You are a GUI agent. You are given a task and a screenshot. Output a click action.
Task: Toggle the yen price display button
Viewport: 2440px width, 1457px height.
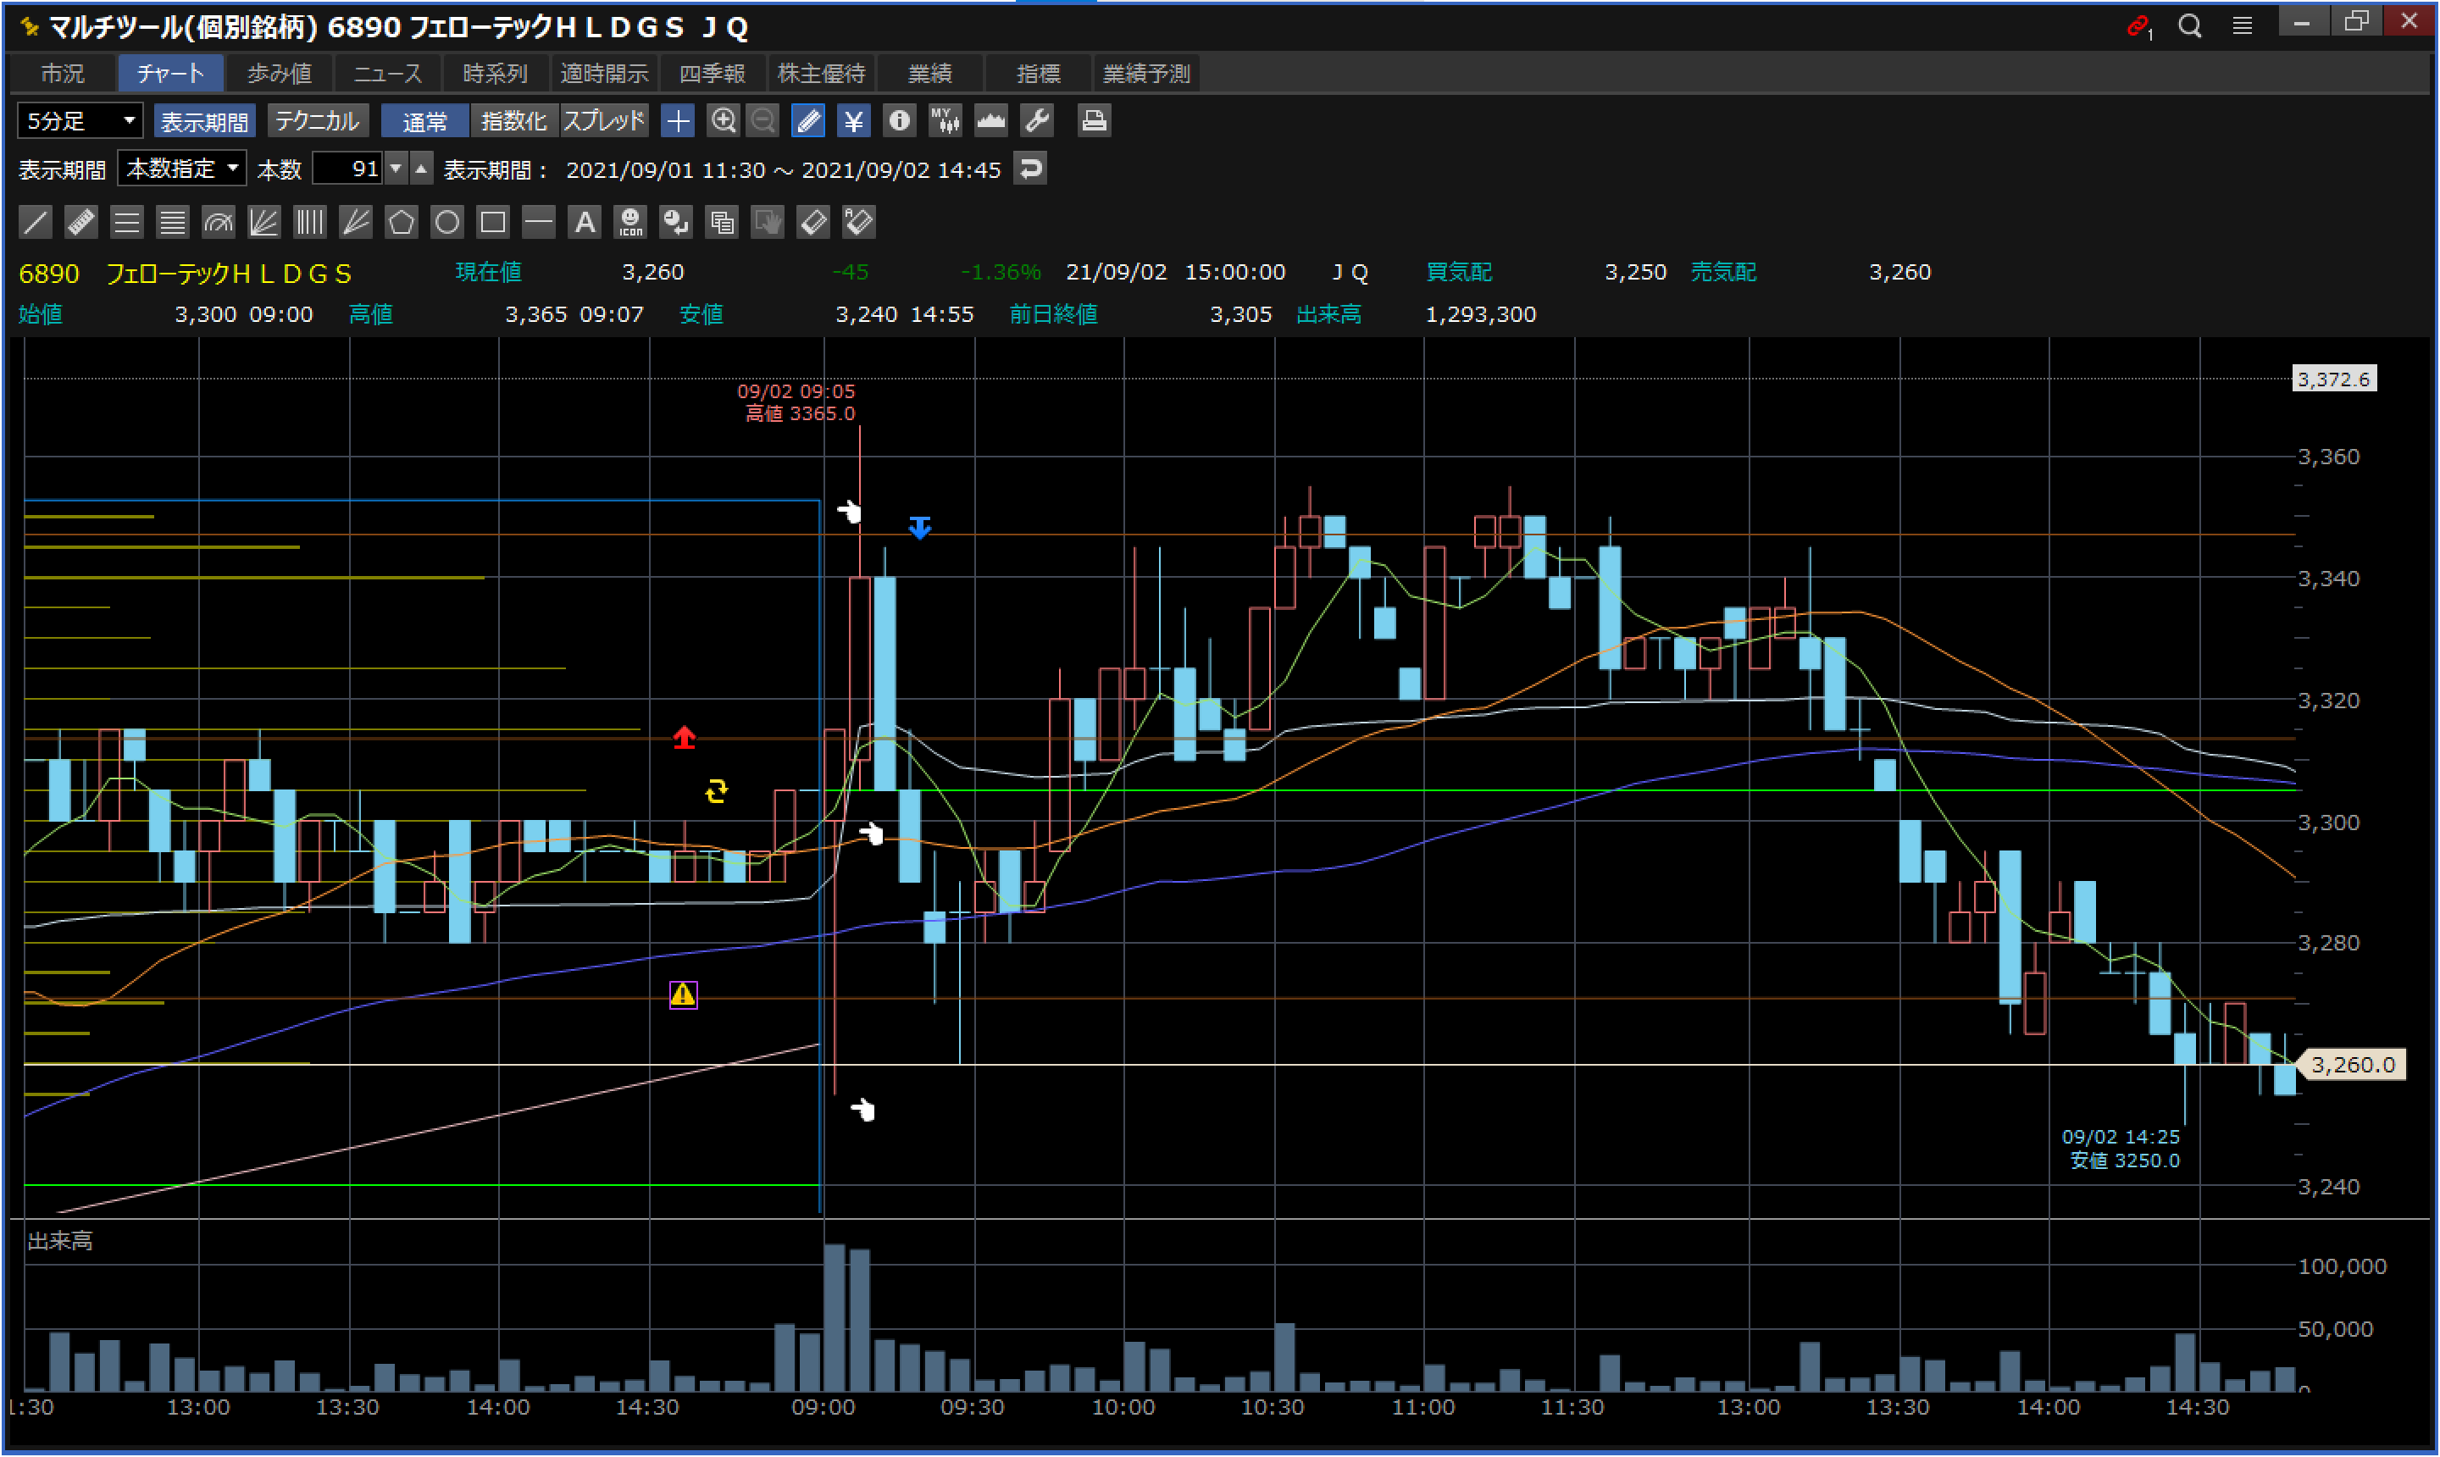(x=853, y=121)
